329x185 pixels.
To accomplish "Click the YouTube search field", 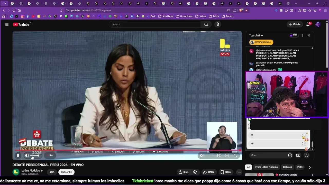I will point(155,24).
